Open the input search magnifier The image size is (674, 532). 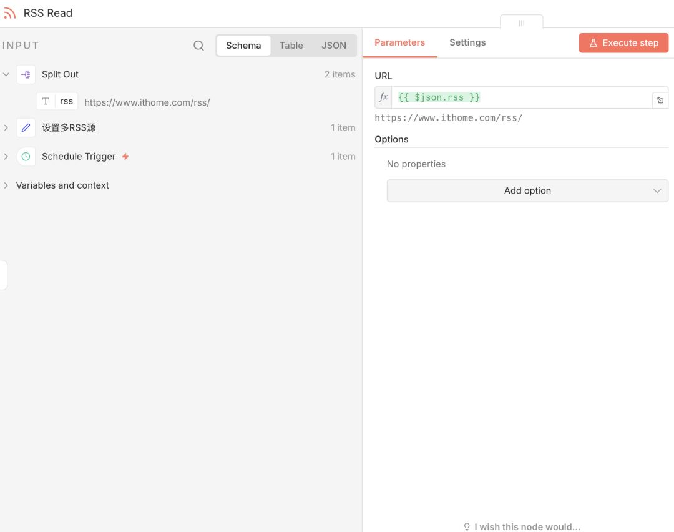pyautogui.click(x=198, y=46)
